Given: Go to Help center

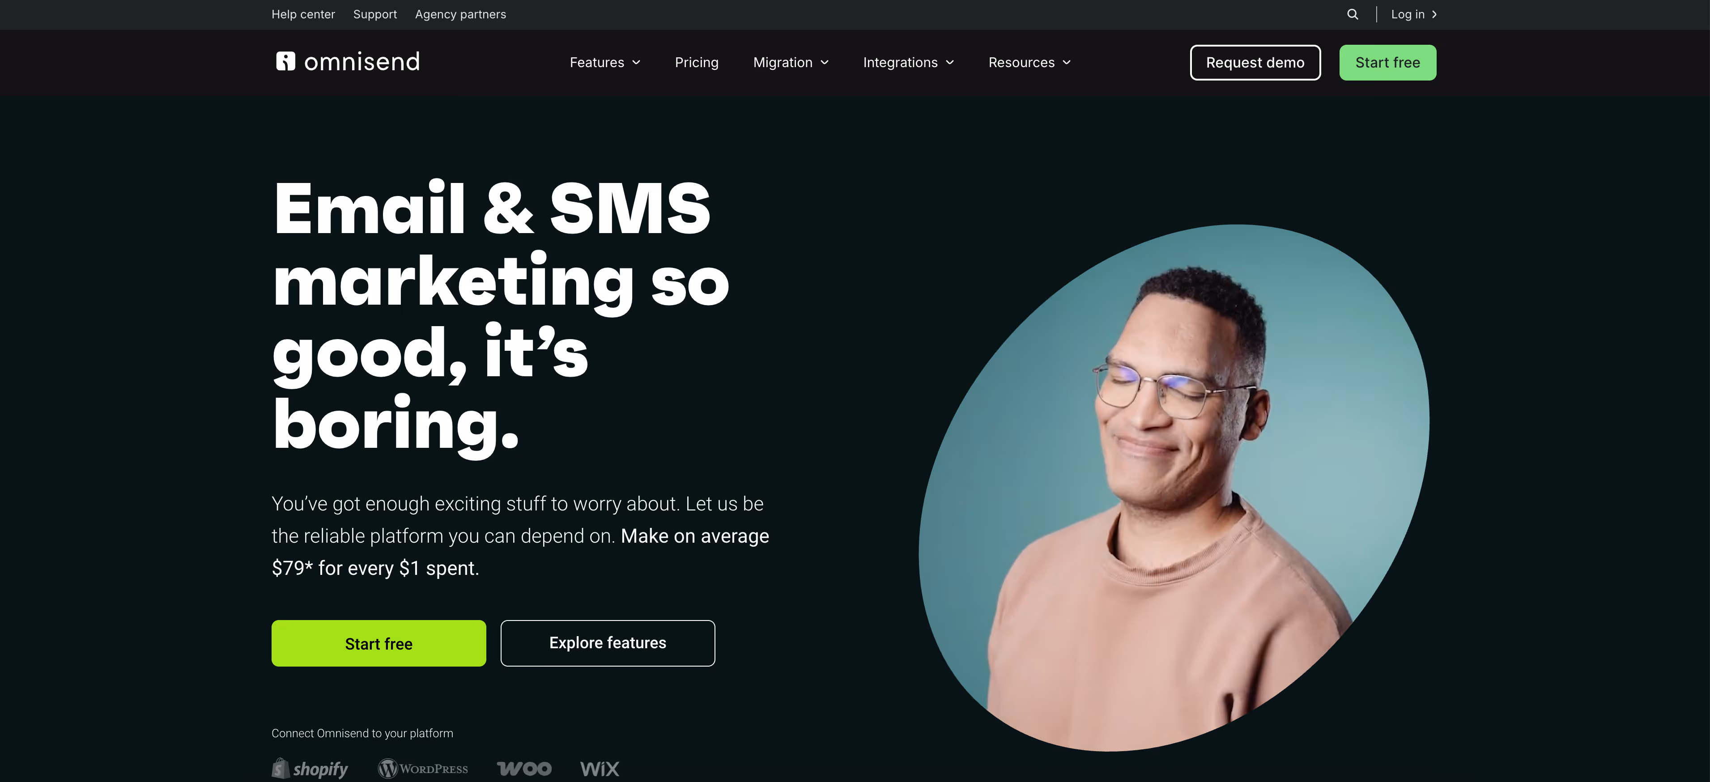Looking at the screenshot, I should point(303,15).
